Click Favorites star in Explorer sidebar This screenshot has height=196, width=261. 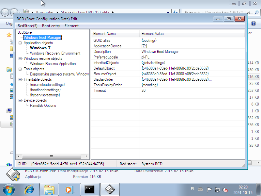pyautogui.click(x=9, y=35)
